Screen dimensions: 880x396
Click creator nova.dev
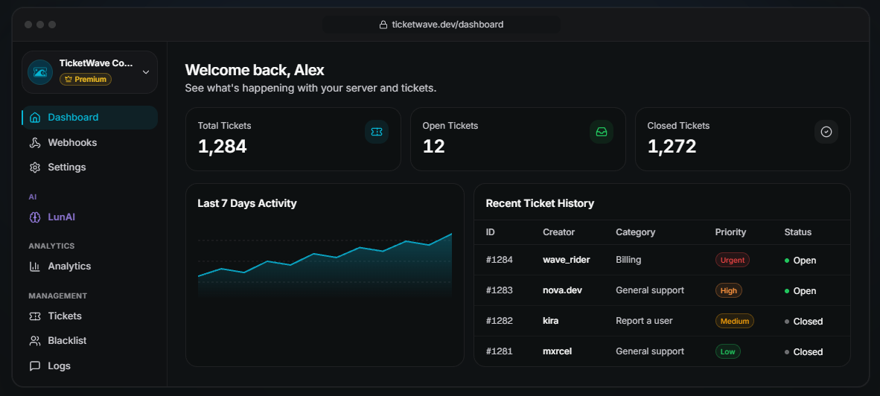pyautogui.click(x=563, y=290)
